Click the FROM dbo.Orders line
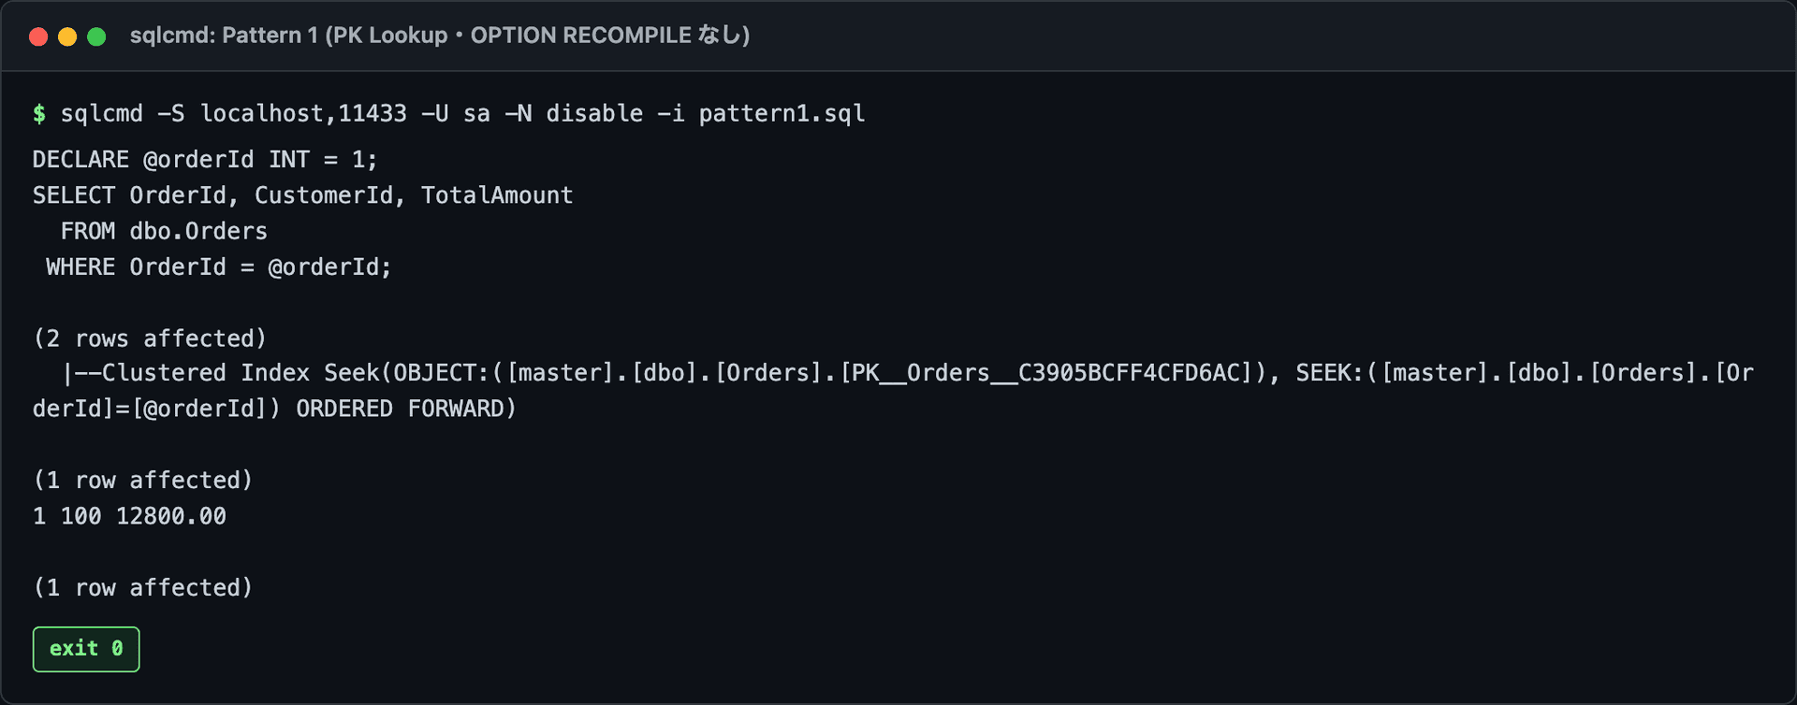 (164, 231)
